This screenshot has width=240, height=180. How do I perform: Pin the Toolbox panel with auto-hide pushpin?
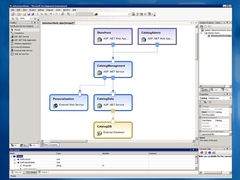(x=35, y=23)
